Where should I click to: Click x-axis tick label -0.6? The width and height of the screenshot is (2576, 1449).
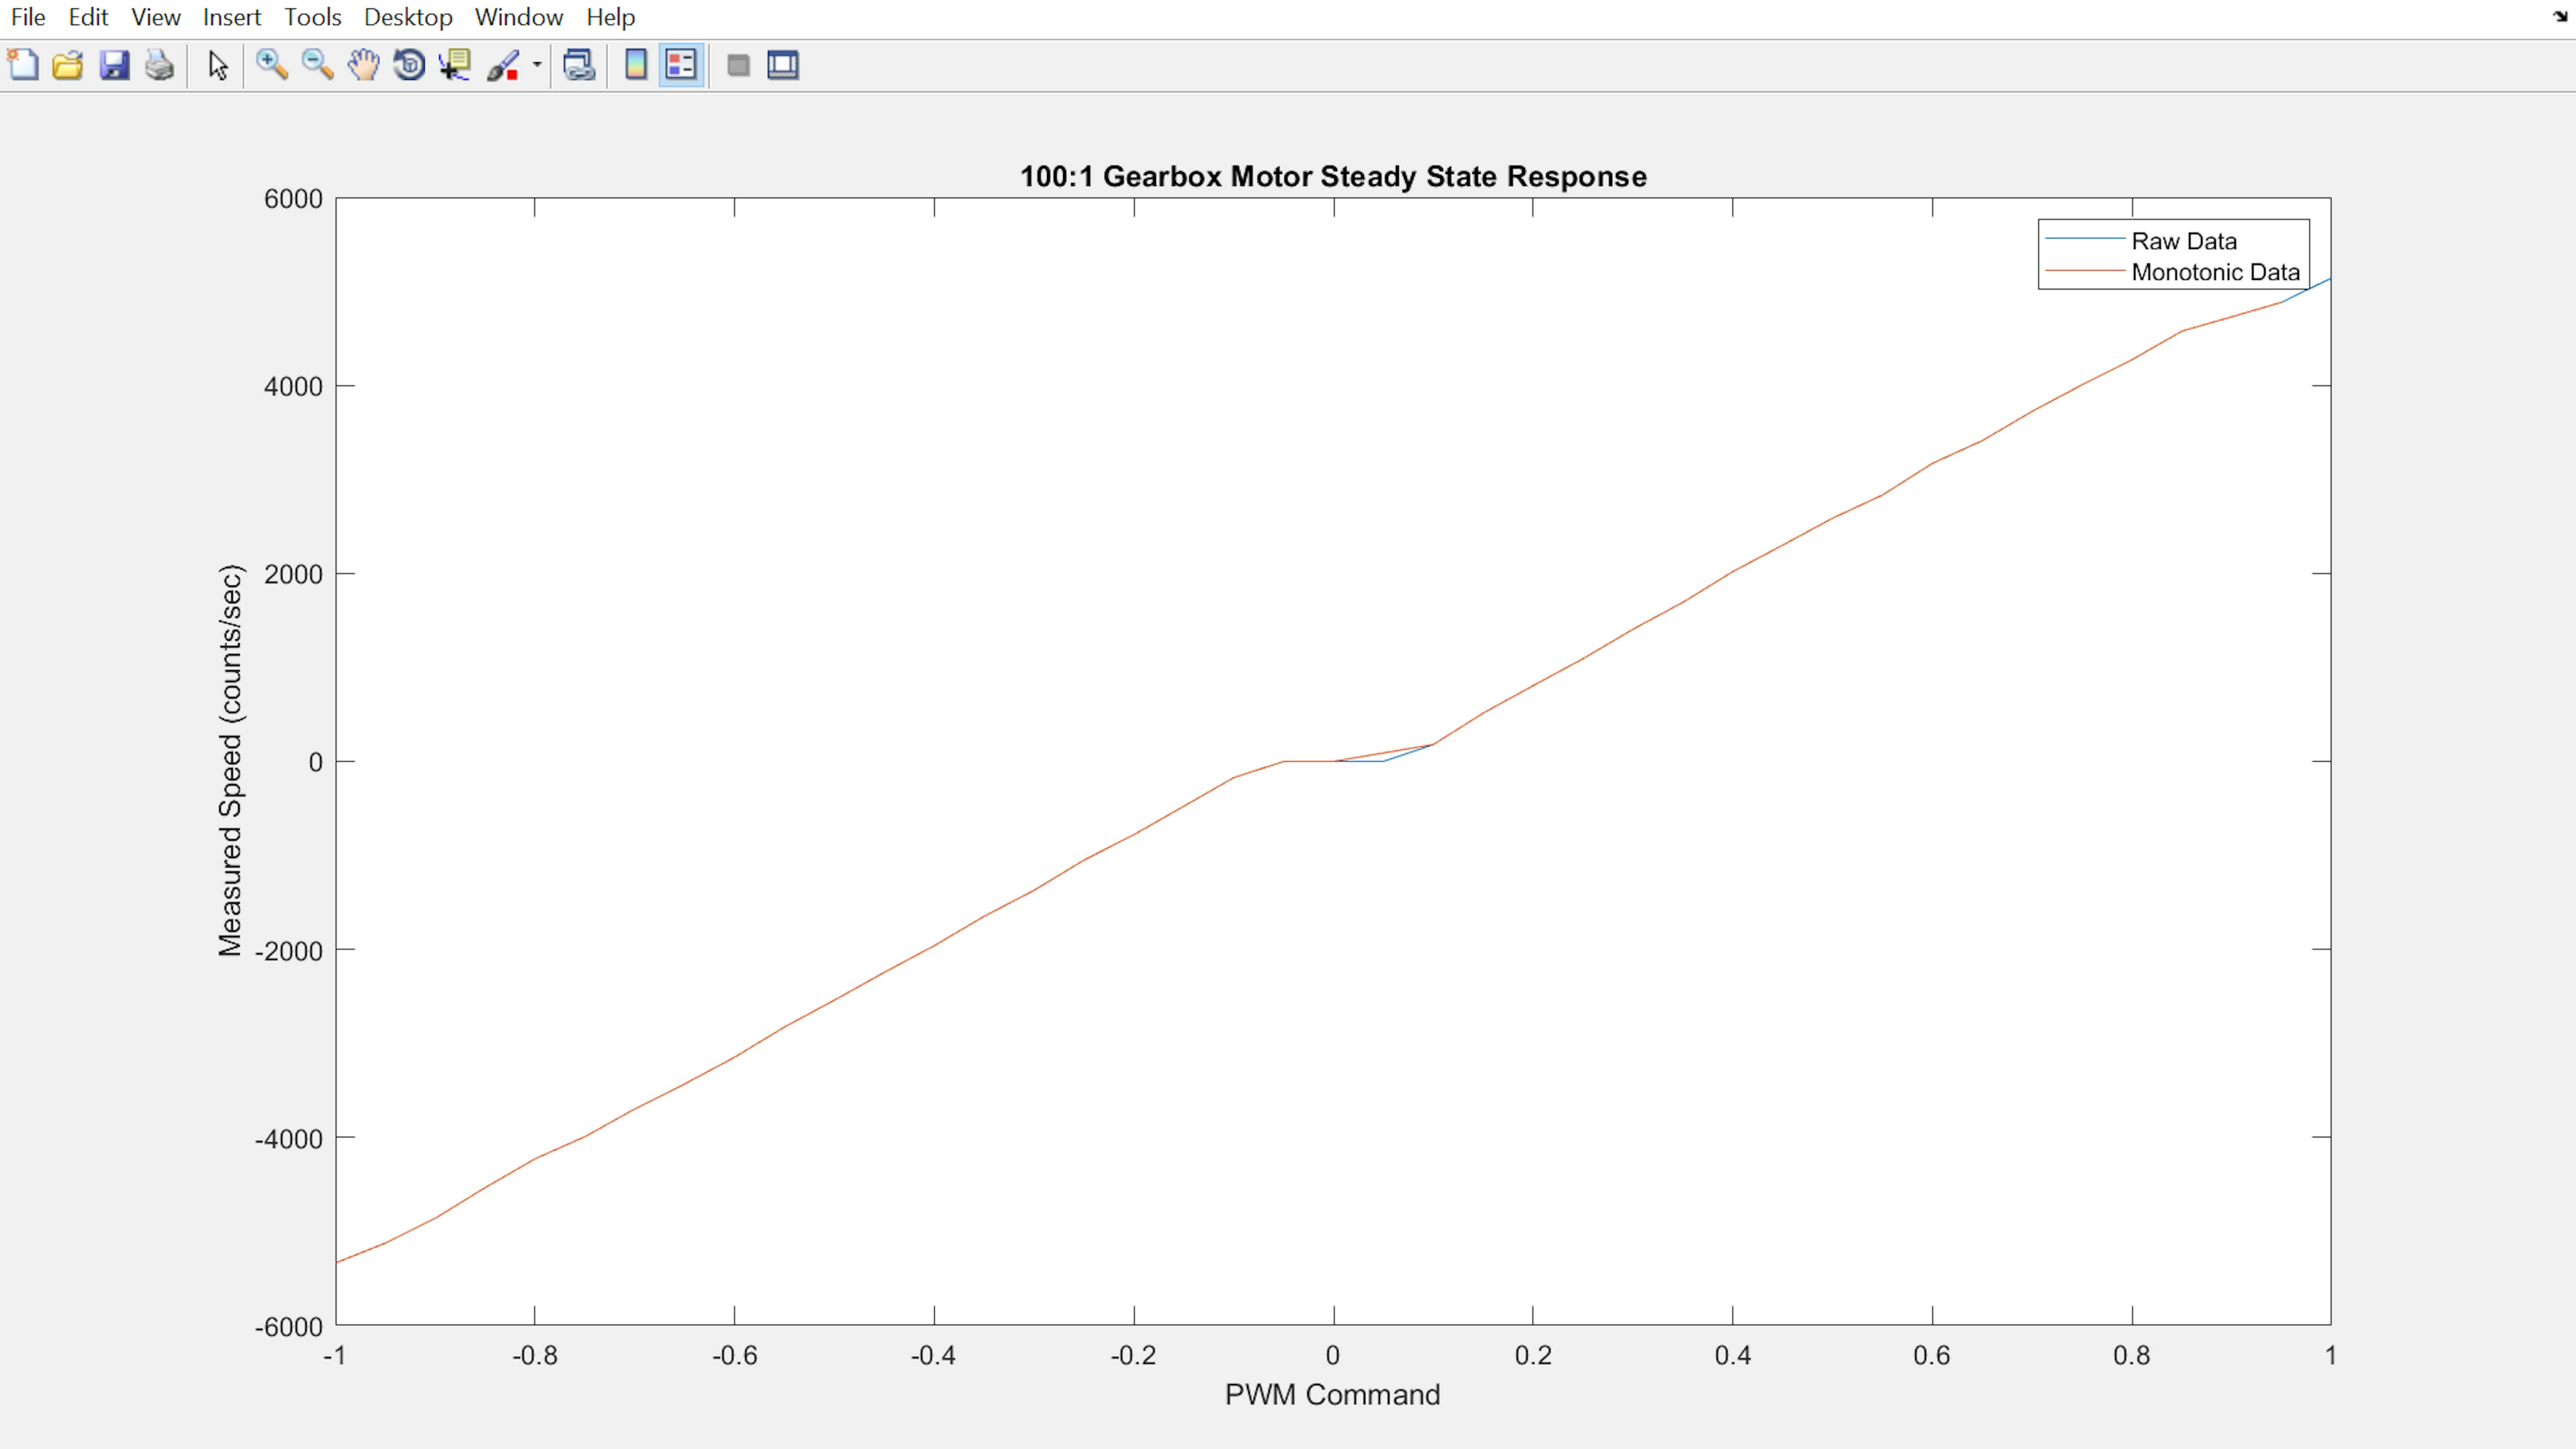734,1355
